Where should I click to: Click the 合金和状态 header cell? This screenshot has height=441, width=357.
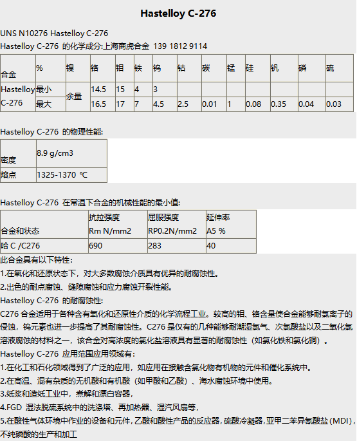coord(44,225)
